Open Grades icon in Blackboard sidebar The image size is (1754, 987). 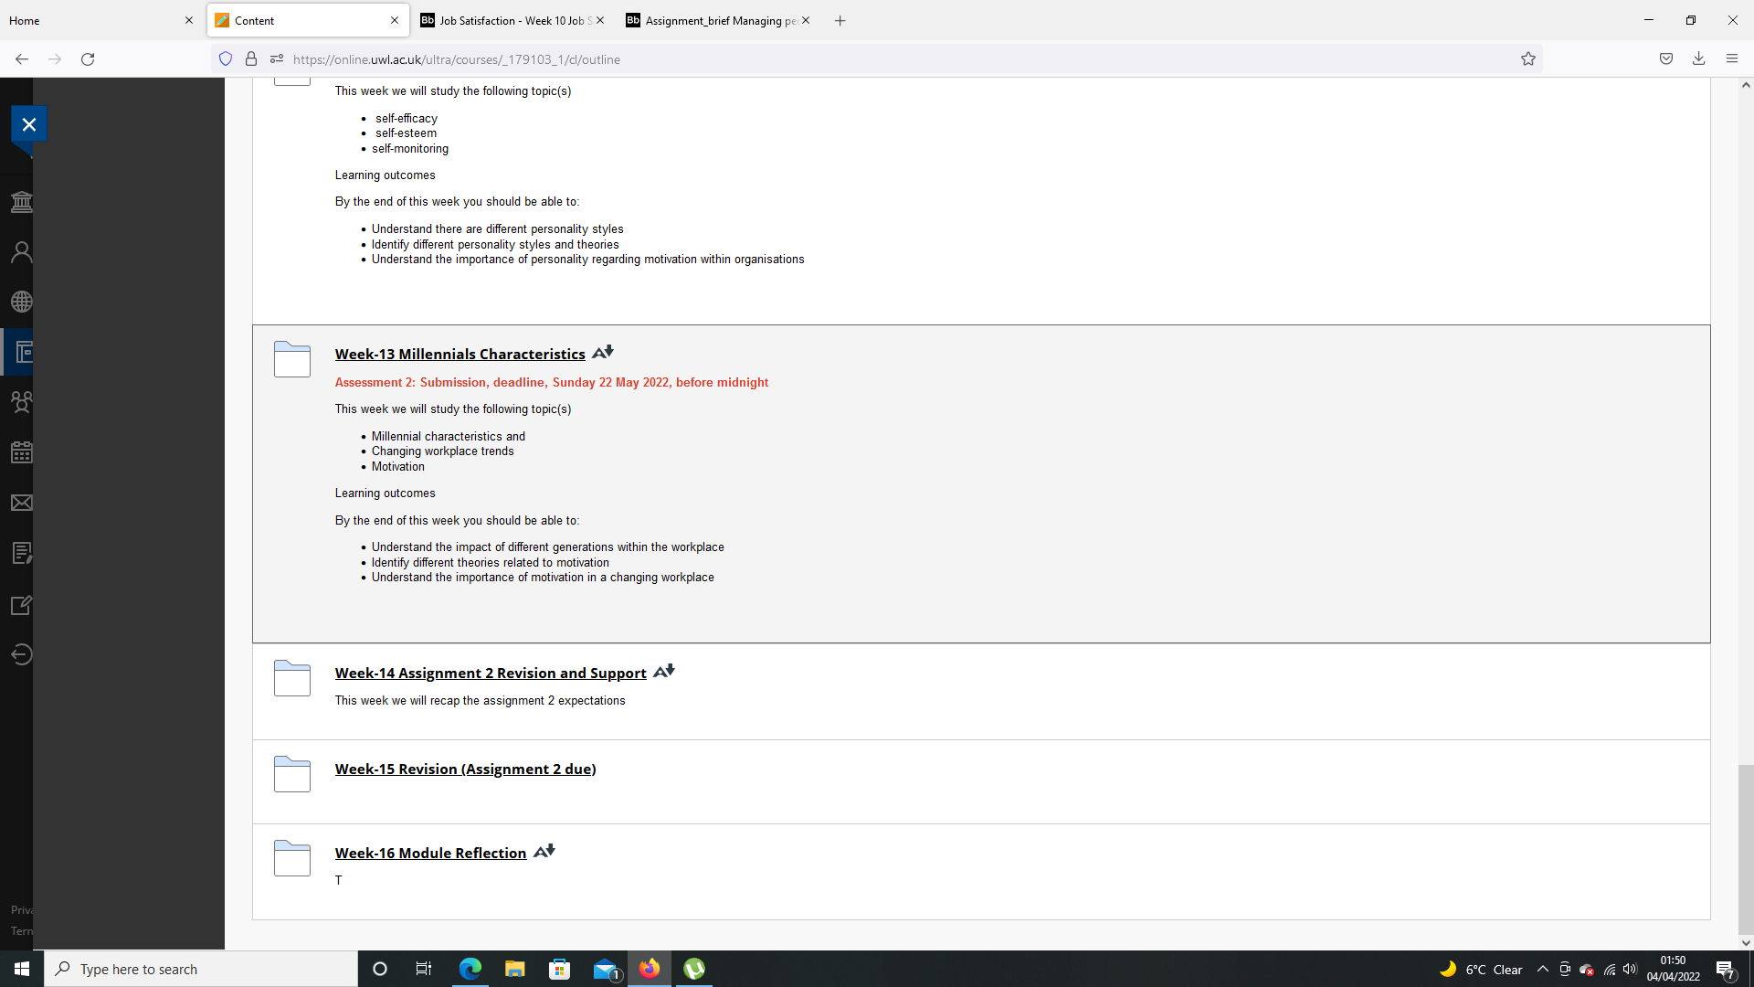tap(22, 553)
